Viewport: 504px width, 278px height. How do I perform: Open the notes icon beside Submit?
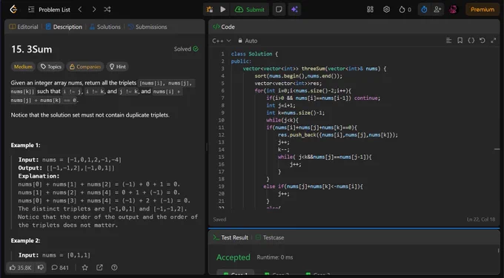[x=279, y=10]
